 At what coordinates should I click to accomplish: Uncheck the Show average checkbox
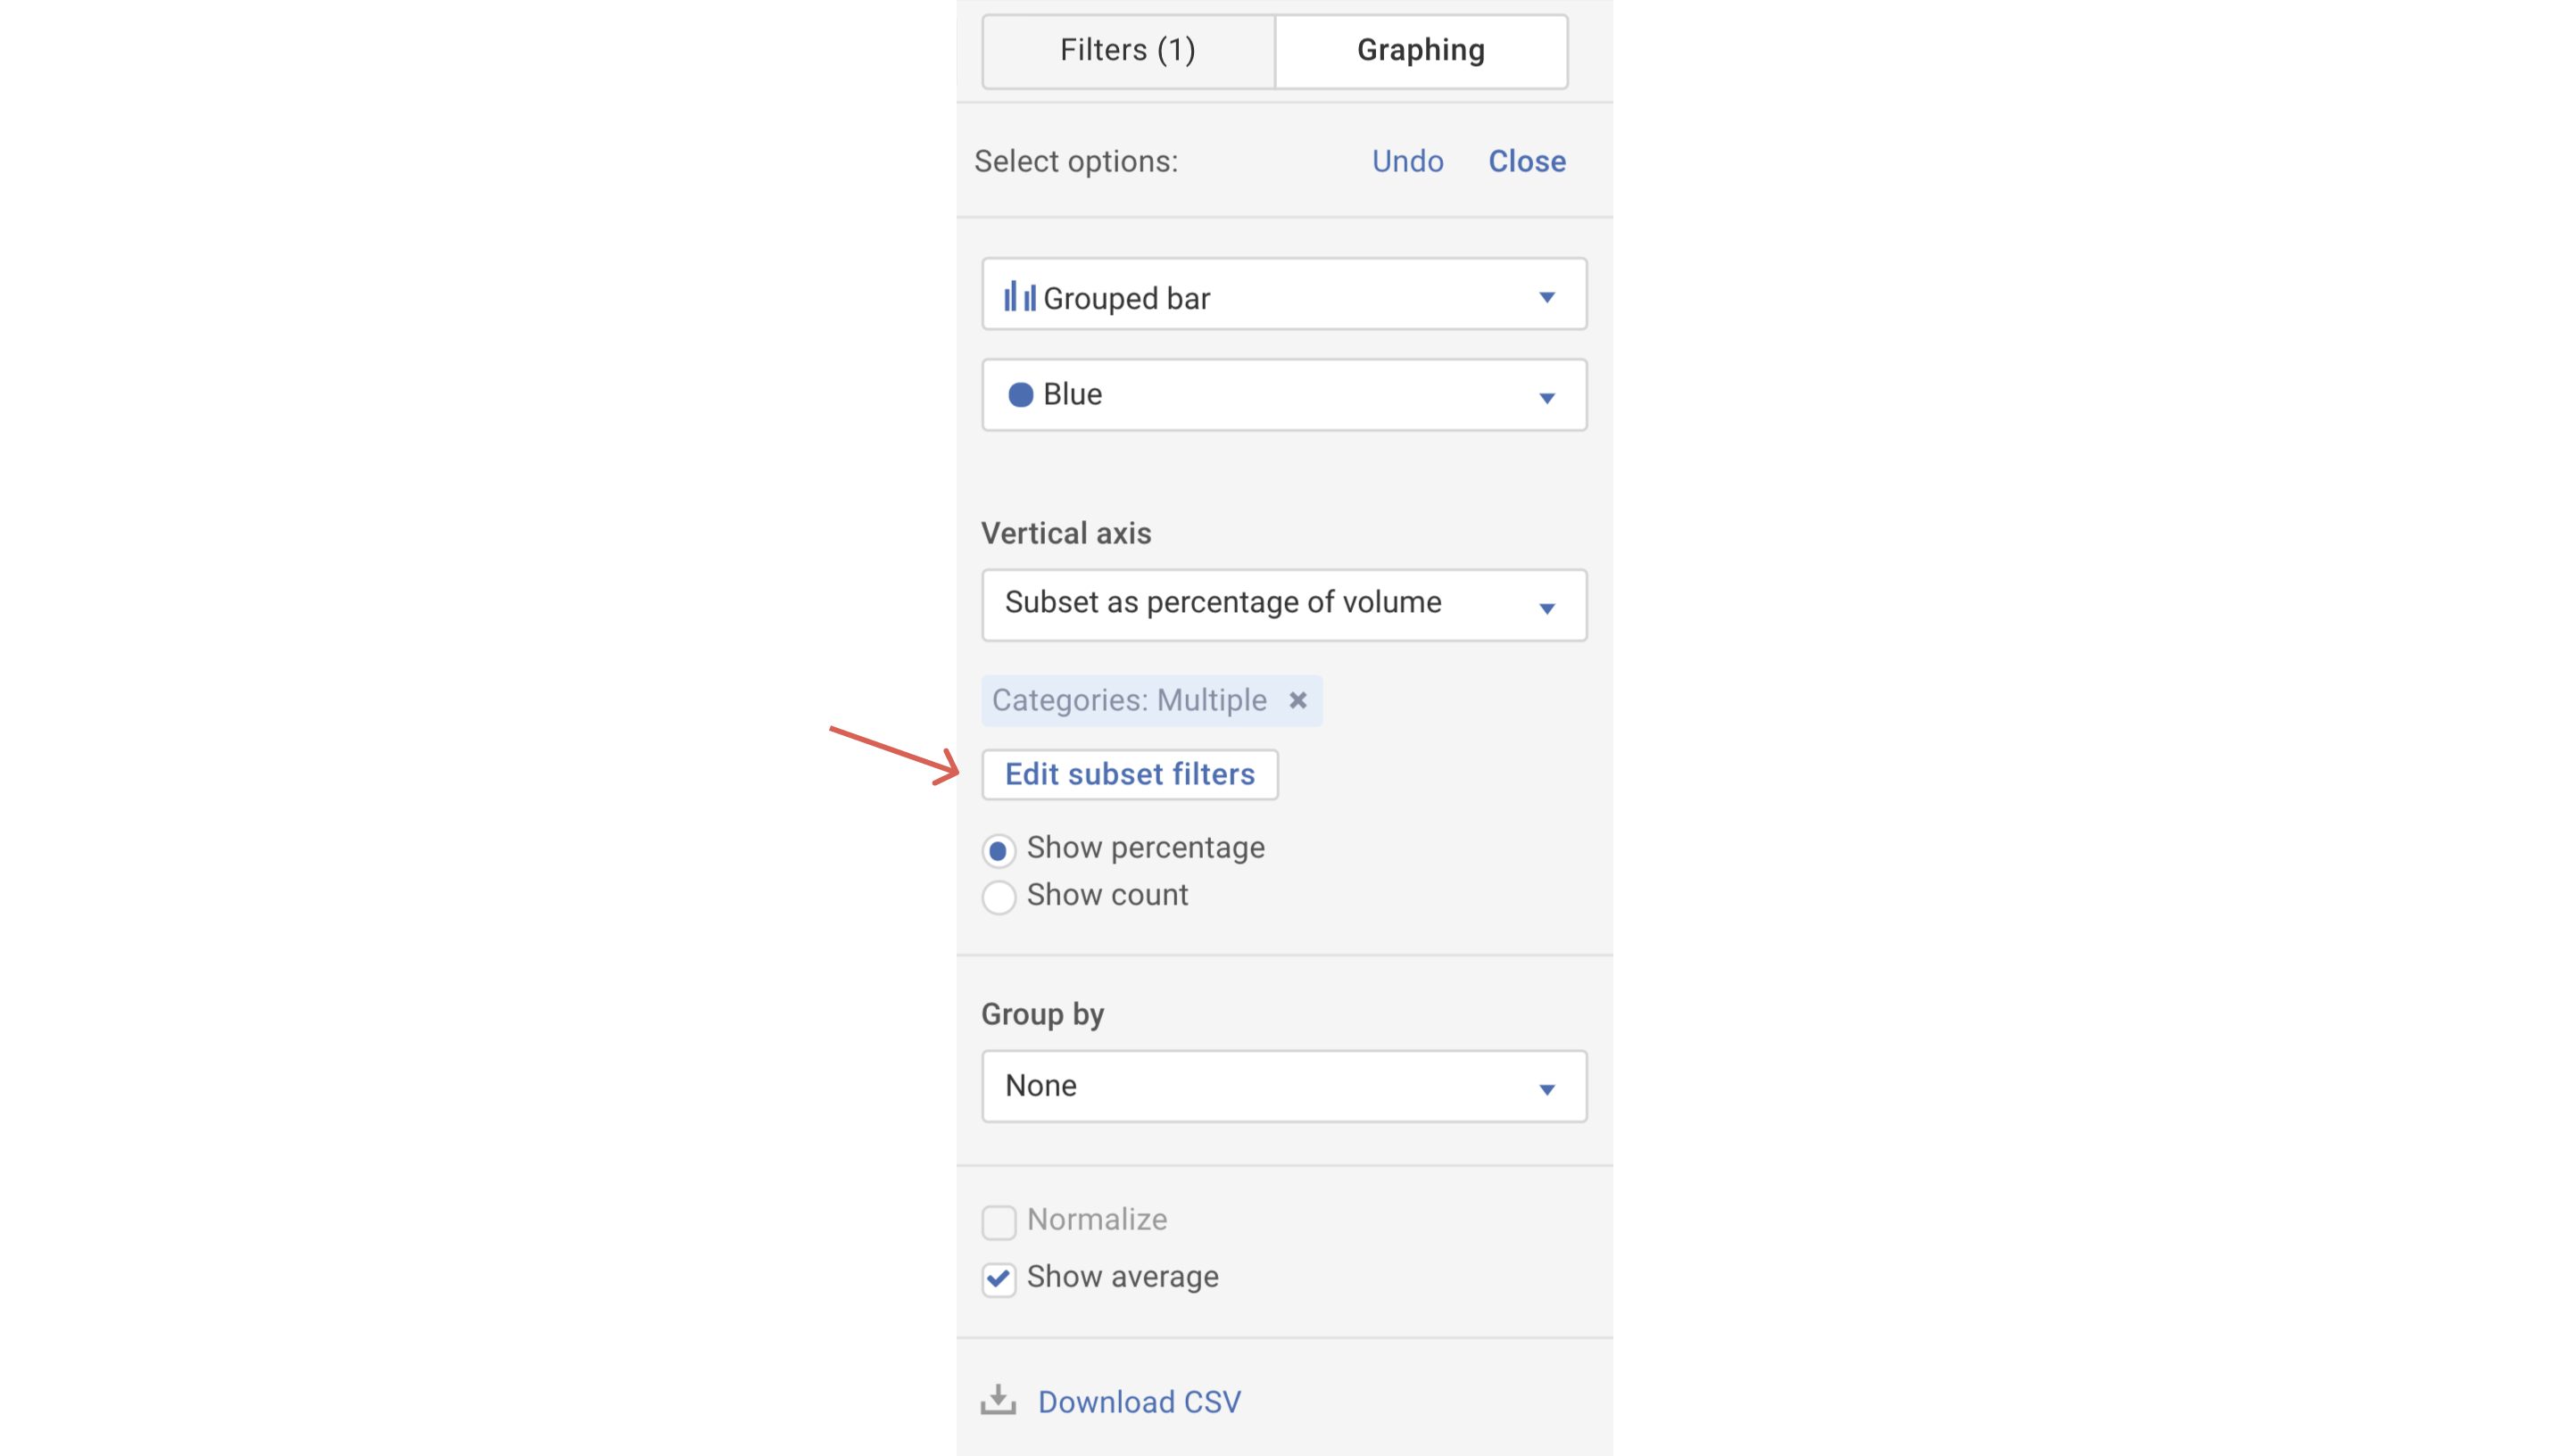click(998, 1278)
